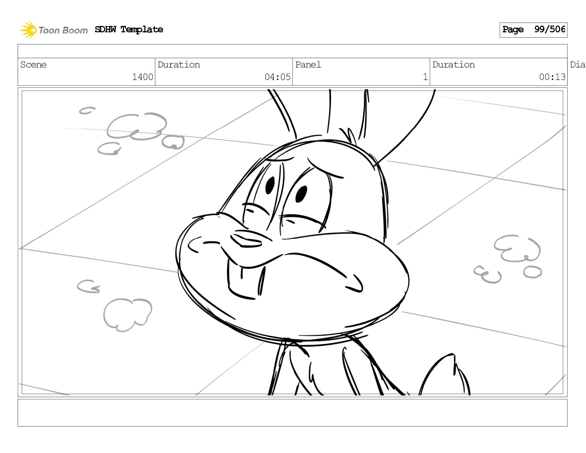Viewport: 586px width, 453px height.
Task: Click the Page 99/506 box
Action: [x=533, y=30]
